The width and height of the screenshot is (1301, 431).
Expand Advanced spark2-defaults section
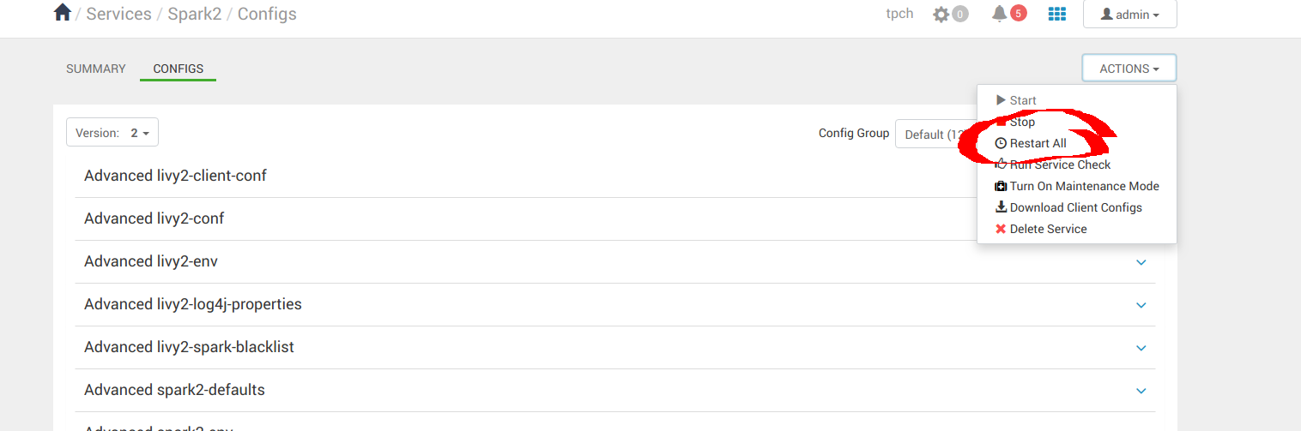click(1141, 391)
